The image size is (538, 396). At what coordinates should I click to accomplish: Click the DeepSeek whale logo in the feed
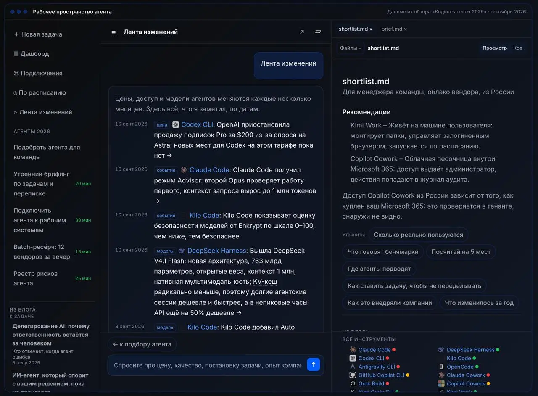point(182,251)
